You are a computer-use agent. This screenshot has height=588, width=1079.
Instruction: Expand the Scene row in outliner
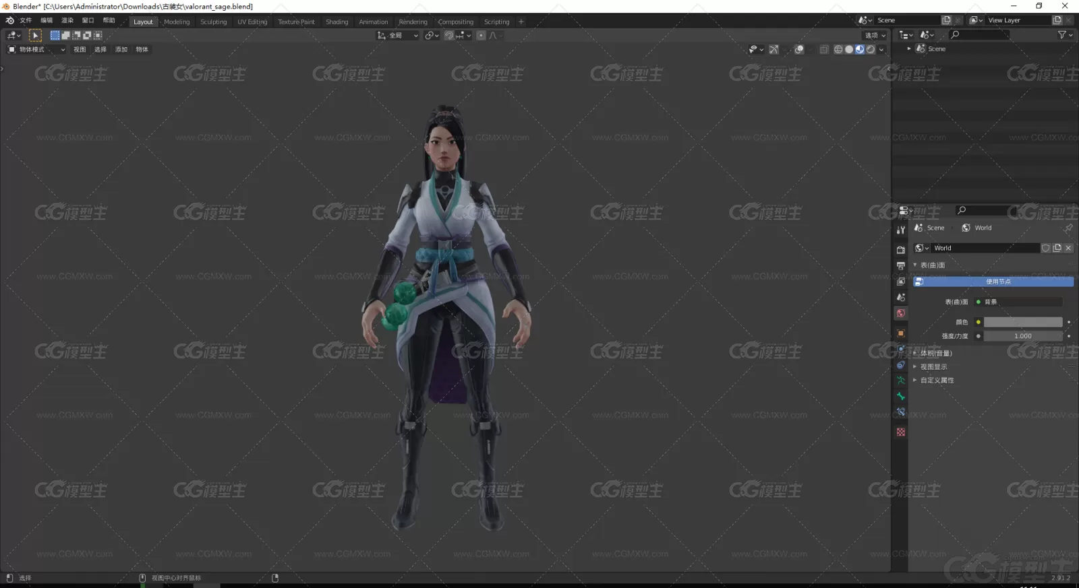point(909,49)
